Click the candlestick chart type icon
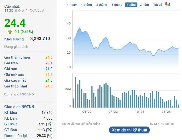 click(x=167, y=4)
